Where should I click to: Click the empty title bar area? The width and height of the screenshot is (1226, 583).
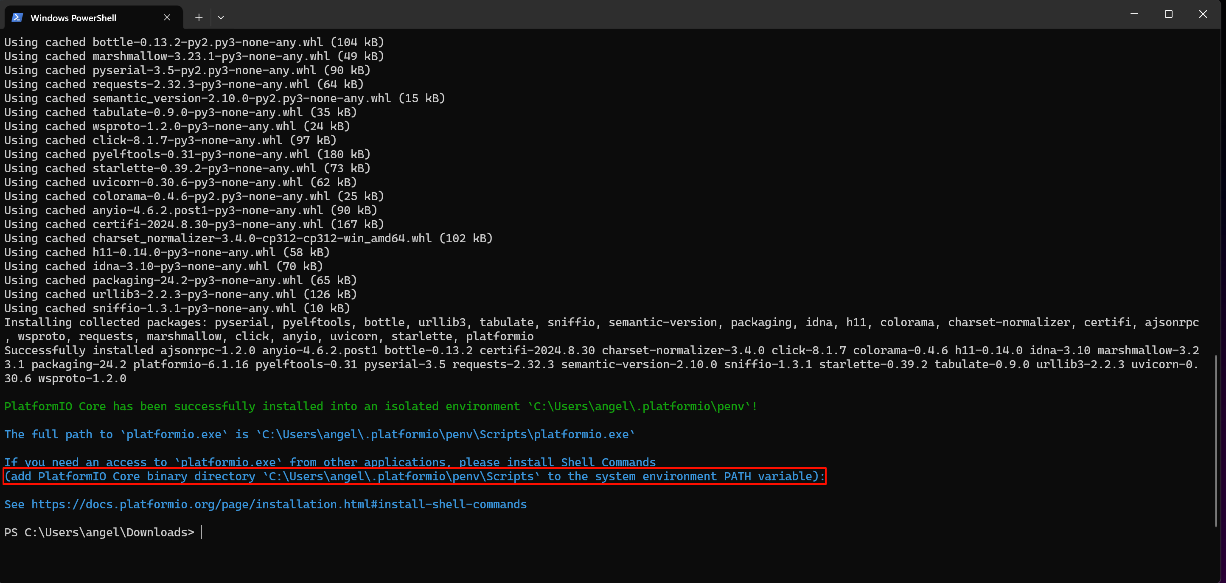pyautogui.click(x=666, y=14)
